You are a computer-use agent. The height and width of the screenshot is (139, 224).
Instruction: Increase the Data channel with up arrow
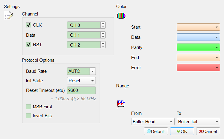(103, 33)
